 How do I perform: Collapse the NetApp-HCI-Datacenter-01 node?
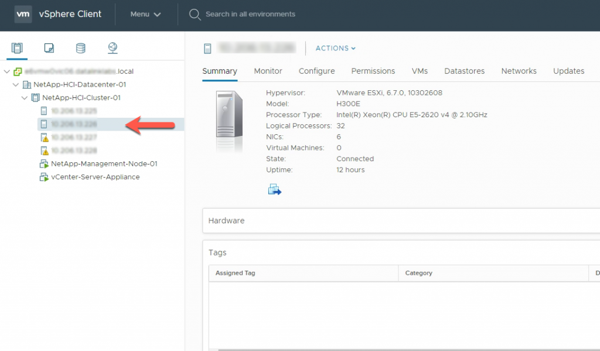tap(16, 84)
